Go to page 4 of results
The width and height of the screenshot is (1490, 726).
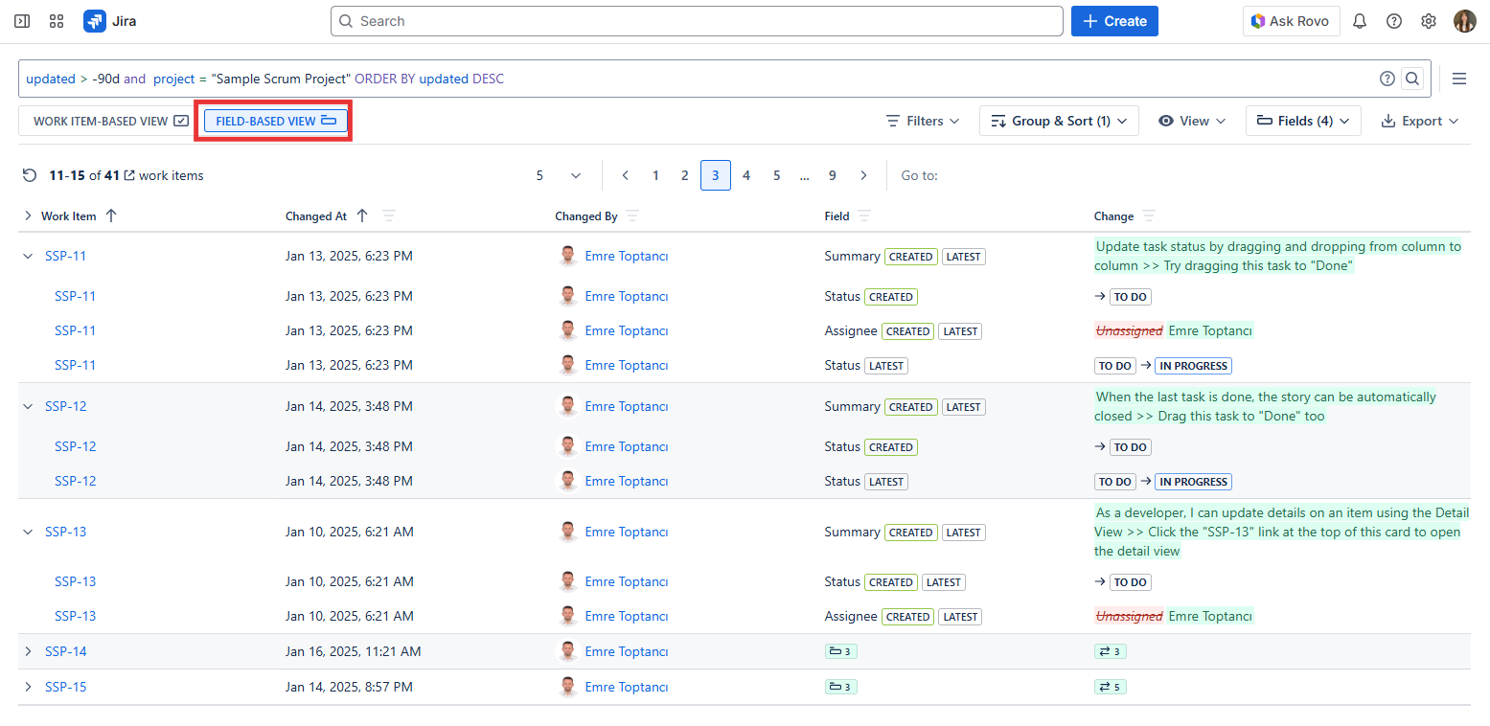[746, 175]
